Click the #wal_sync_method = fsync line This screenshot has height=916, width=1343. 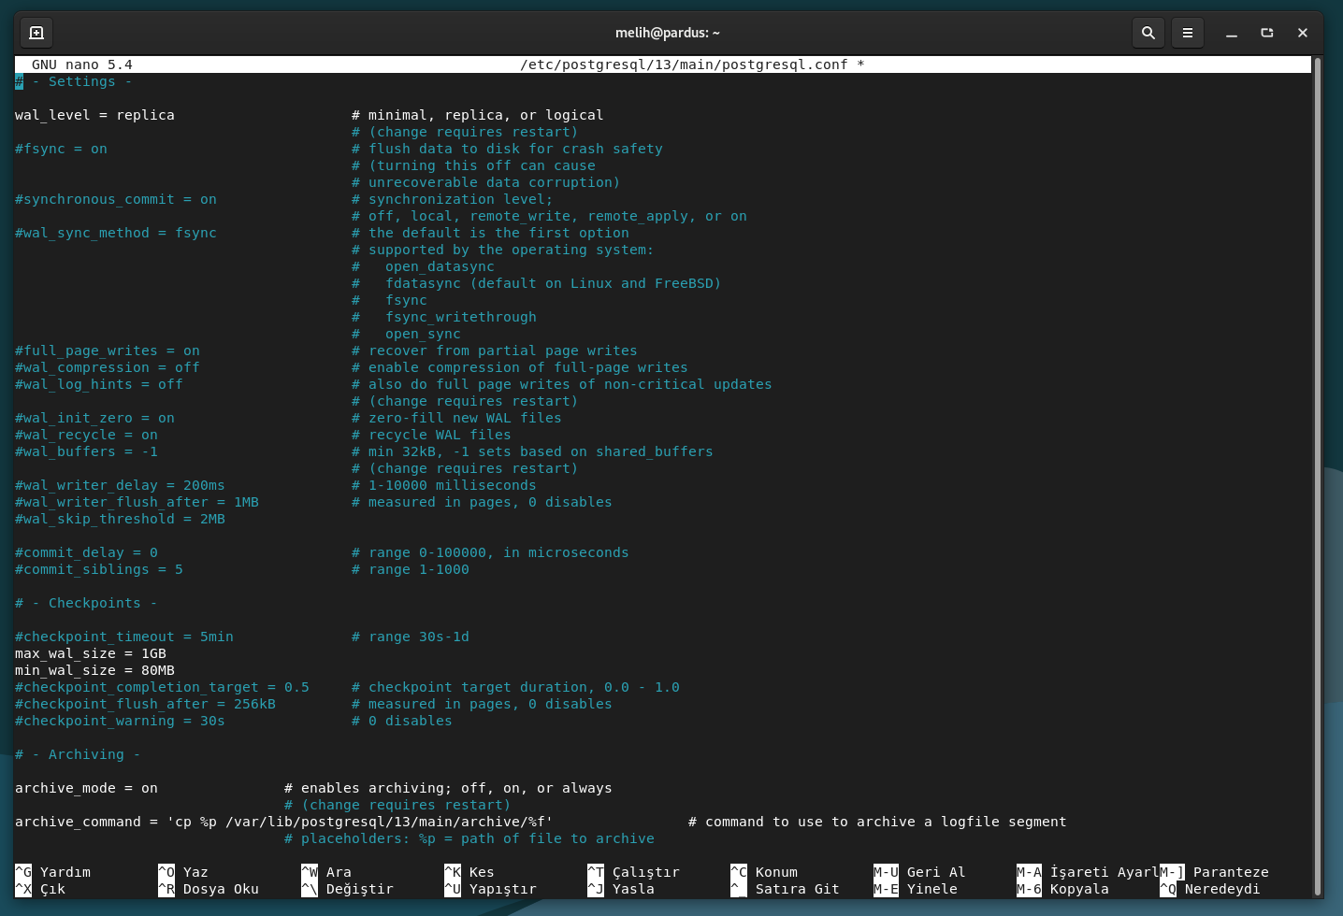(x=116, y=233)
